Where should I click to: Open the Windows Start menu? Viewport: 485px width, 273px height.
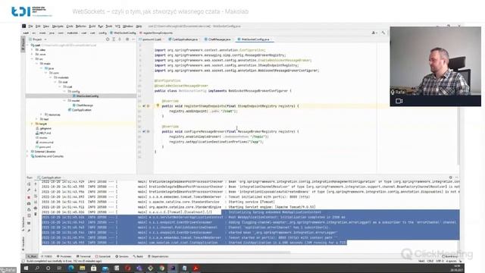coord(26,268)
